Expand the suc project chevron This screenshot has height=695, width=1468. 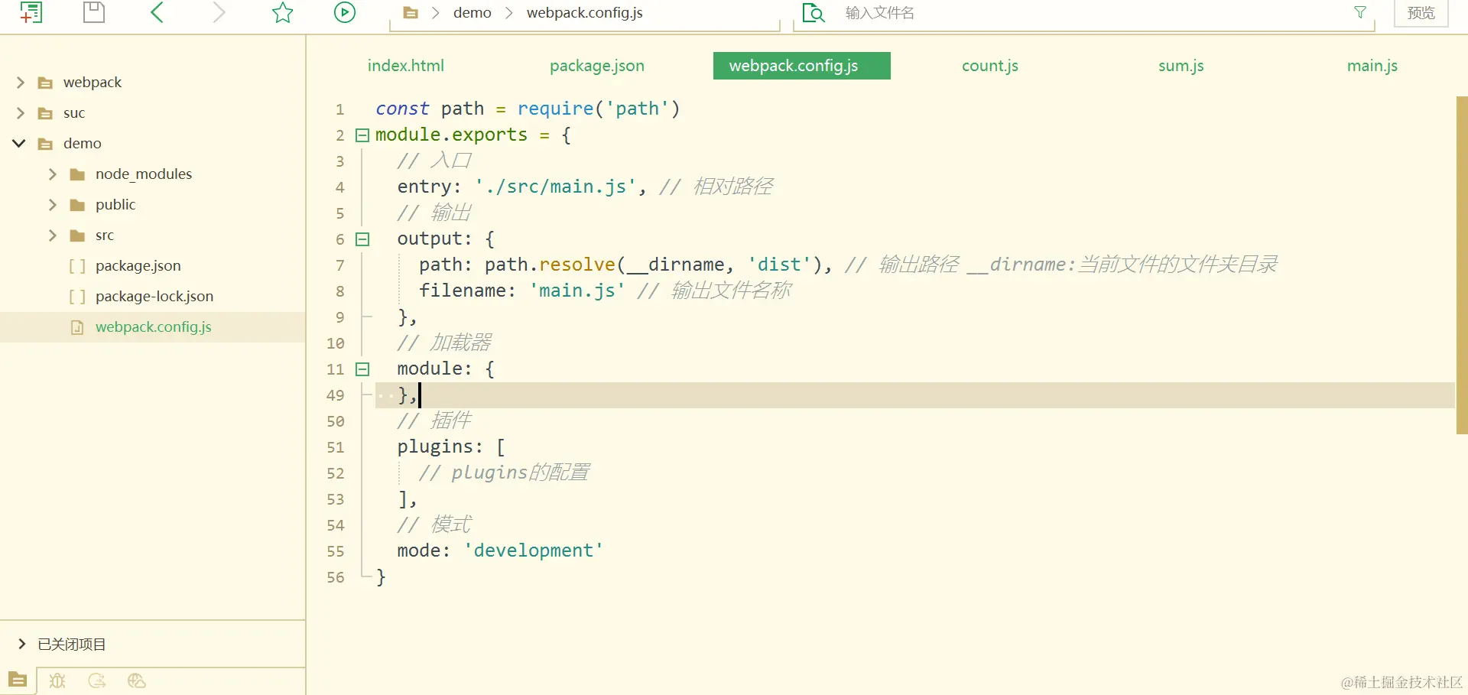click(x=21, y=112)
